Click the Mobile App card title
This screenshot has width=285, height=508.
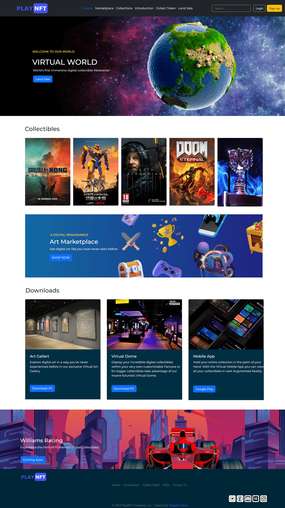coord(204,356)
